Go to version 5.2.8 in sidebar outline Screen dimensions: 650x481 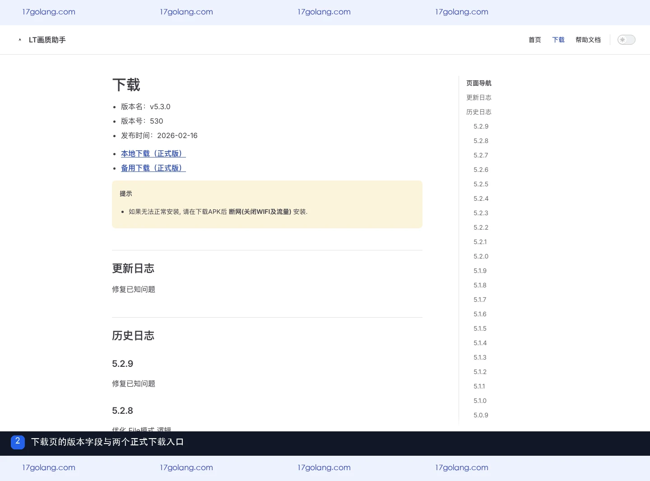[481, 141]
